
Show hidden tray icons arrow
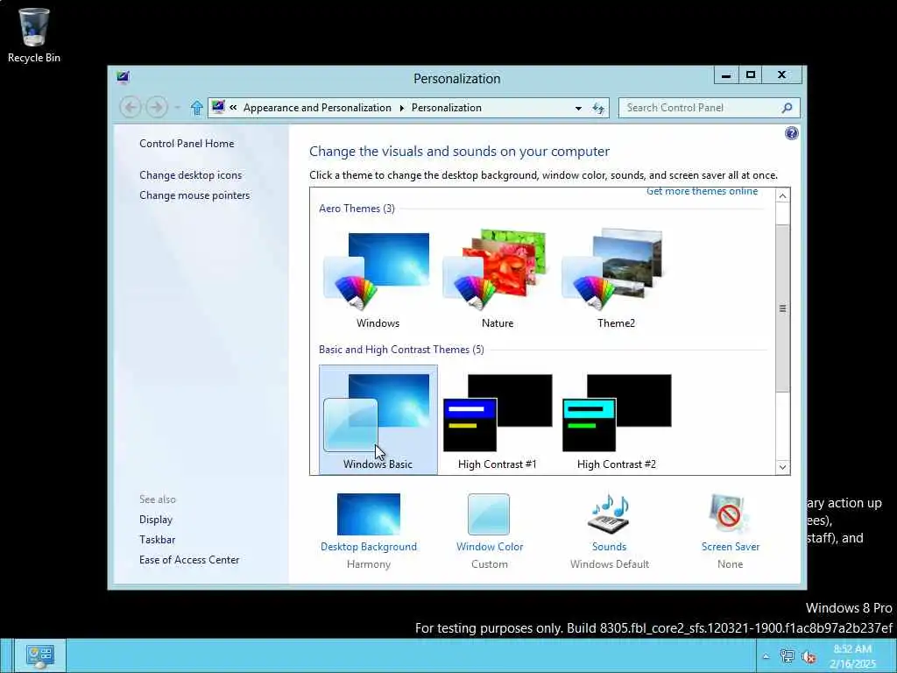point(766,656)
